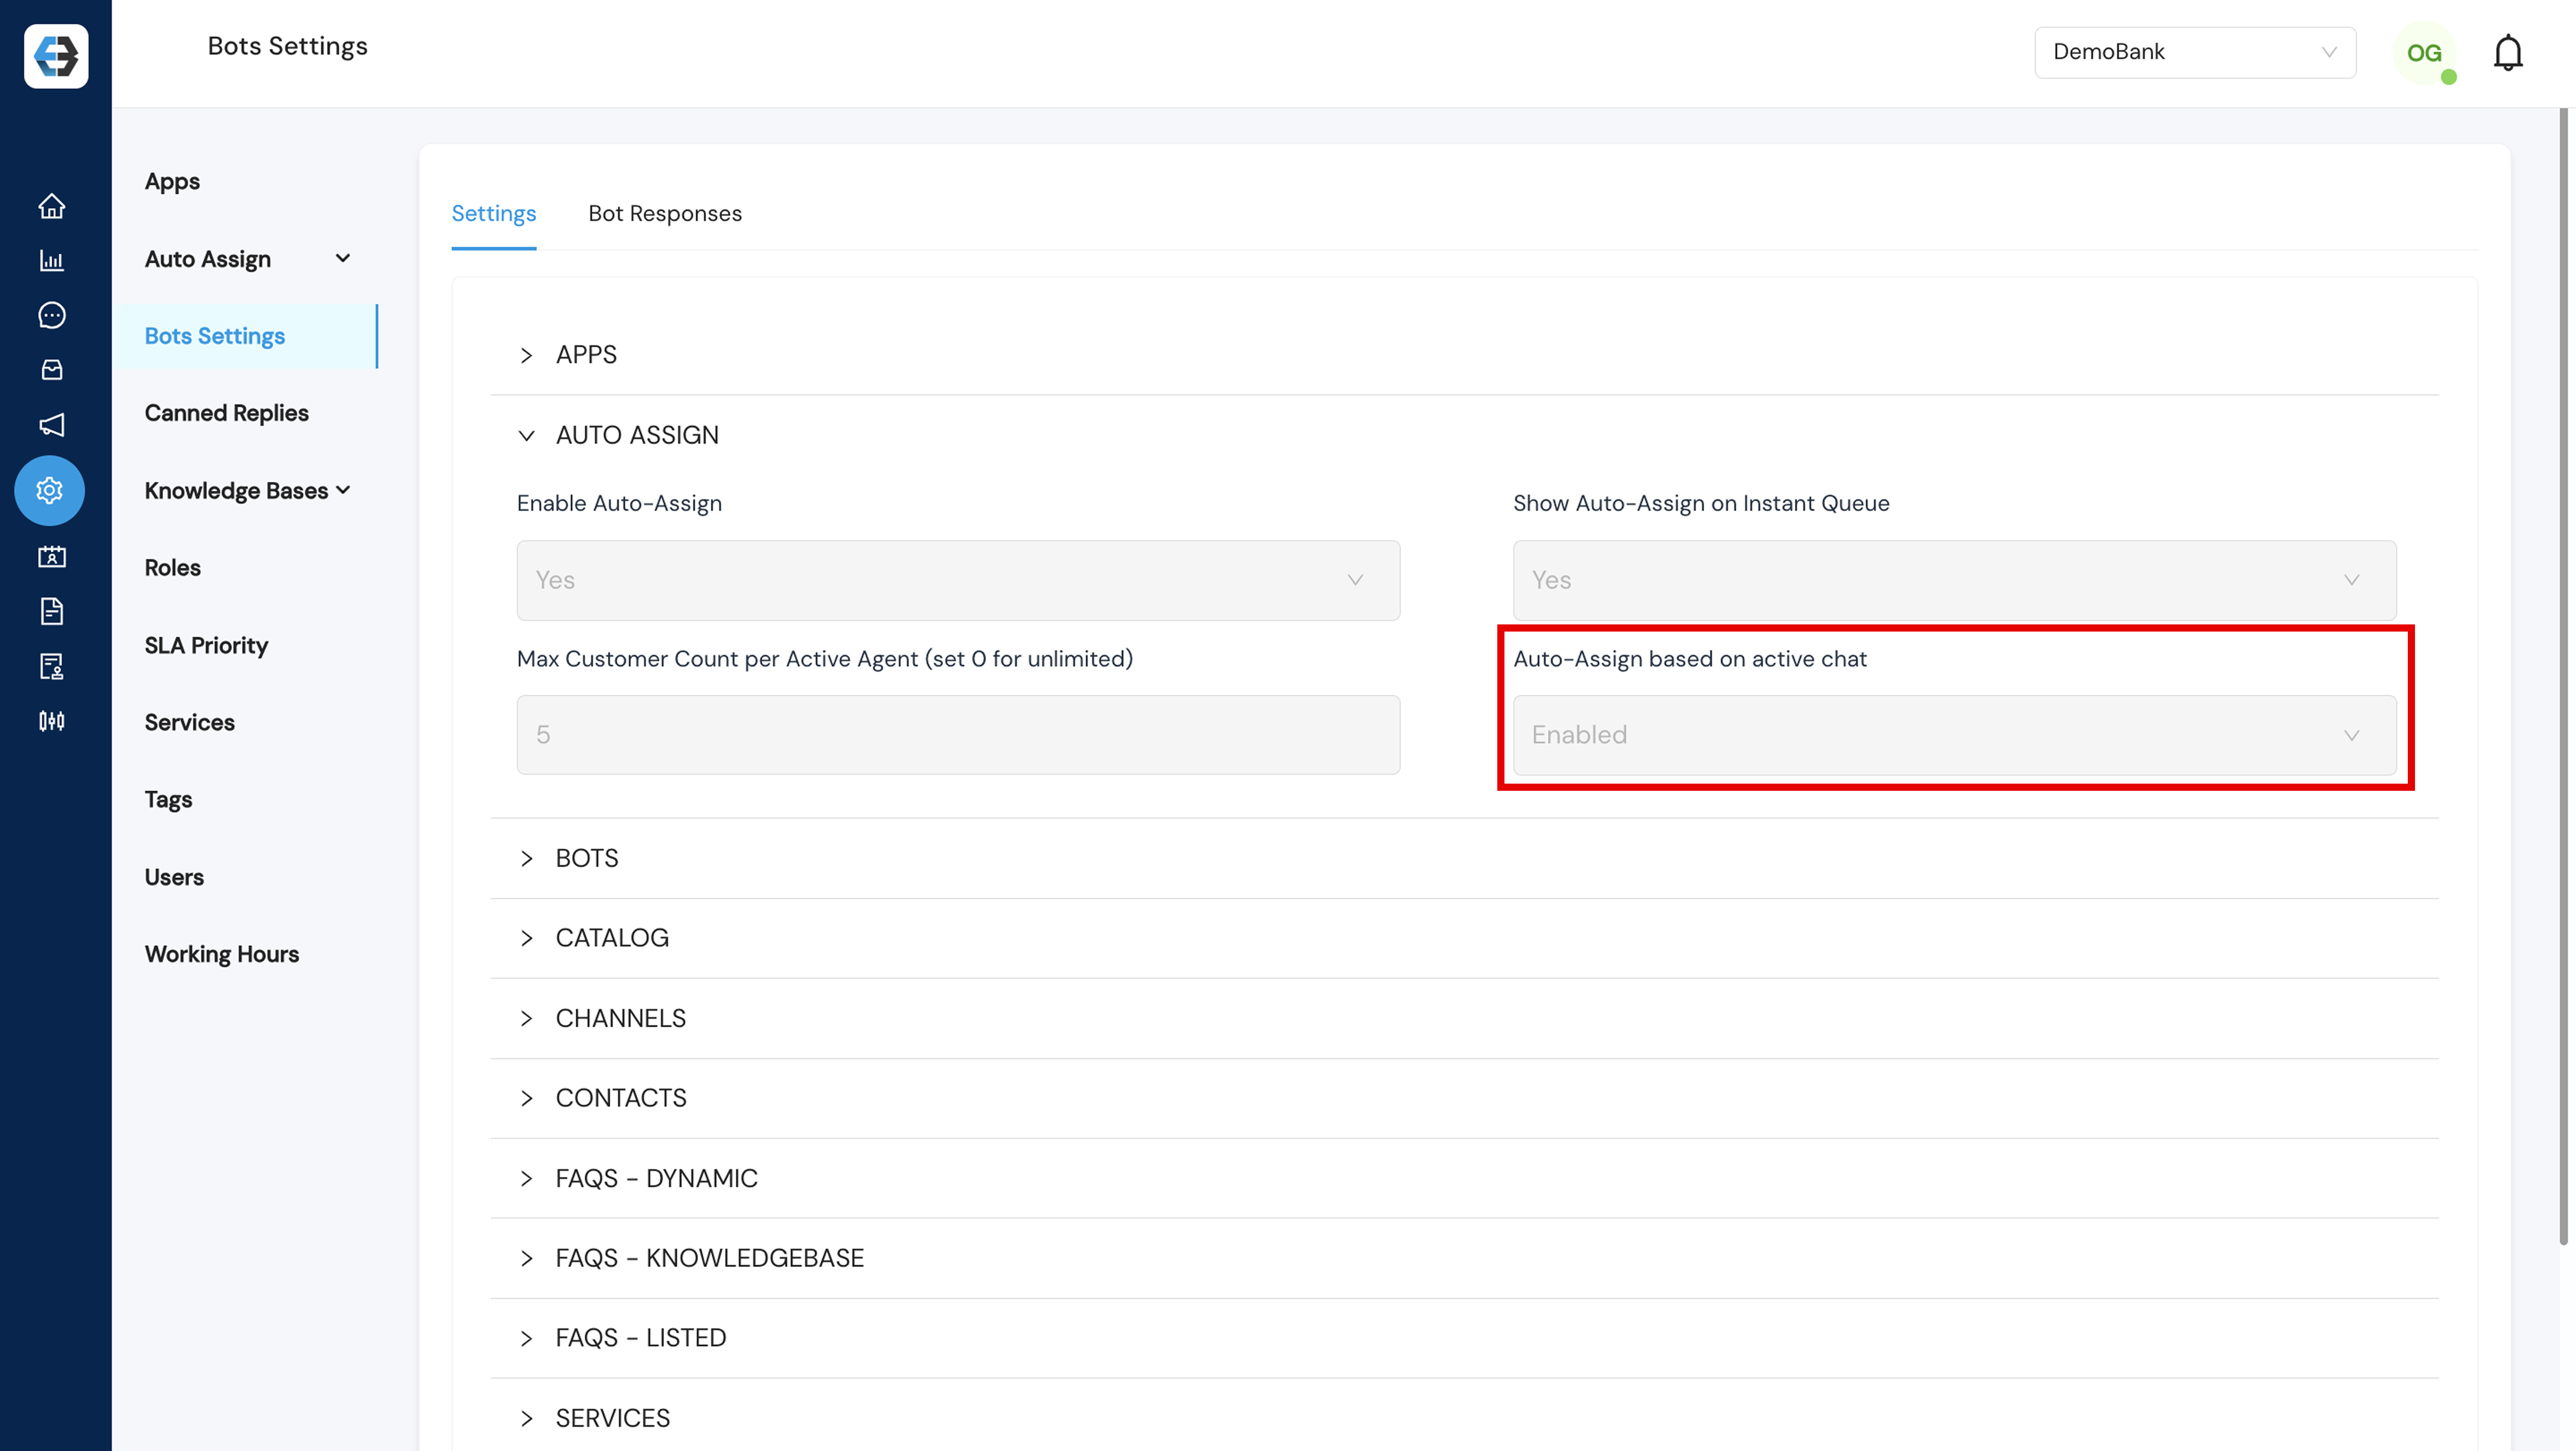The image size is (2576, 1451).
Task: Expand the FAQS - LISTED section
Action: [1464, 1338]
